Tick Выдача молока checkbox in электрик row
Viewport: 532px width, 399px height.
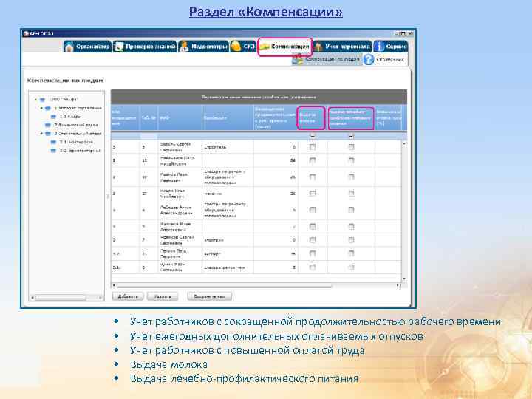[x=313, y=240]
